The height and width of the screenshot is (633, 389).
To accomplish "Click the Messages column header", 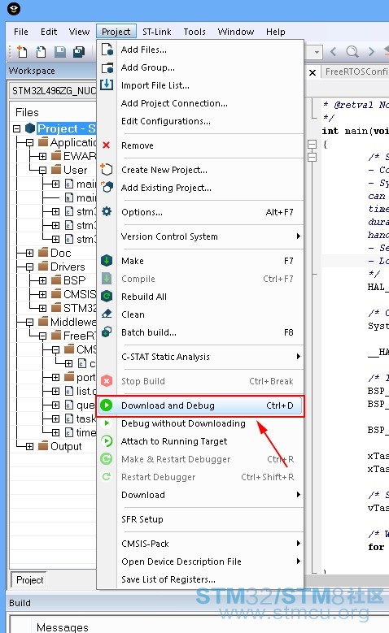I will (63, 627).
